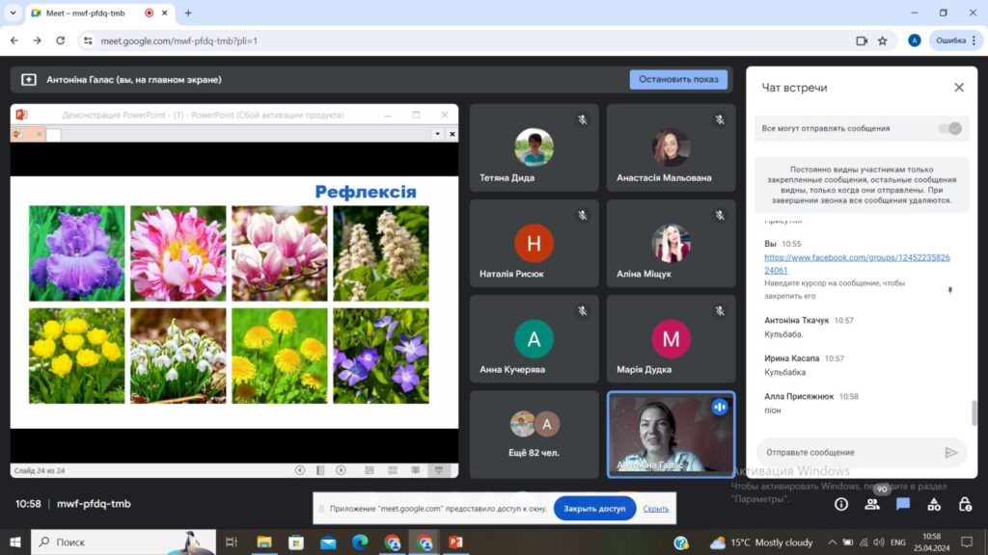Bookmark this page with star icon

882,40
